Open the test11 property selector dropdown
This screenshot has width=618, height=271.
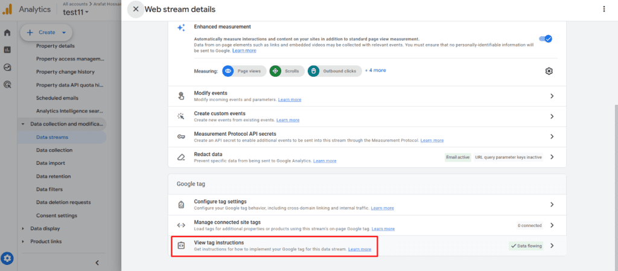coord(75,12)
